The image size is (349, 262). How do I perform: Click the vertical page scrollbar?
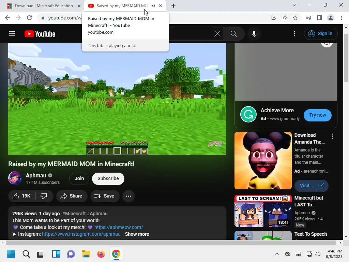[x=346, y=58]
